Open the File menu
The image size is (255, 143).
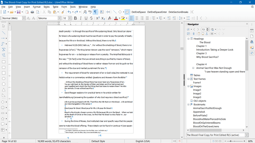pos(3,7)
